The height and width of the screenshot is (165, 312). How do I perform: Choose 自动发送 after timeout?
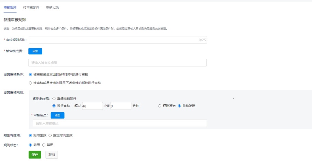[180, 106]
